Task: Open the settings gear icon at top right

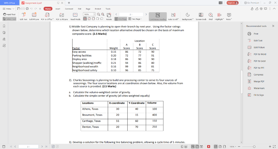Action: (261, 9)
